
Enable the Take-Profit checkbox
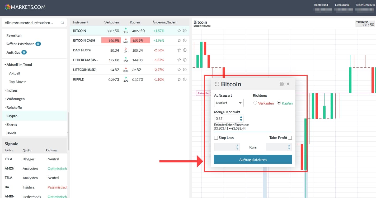(290, 138)
